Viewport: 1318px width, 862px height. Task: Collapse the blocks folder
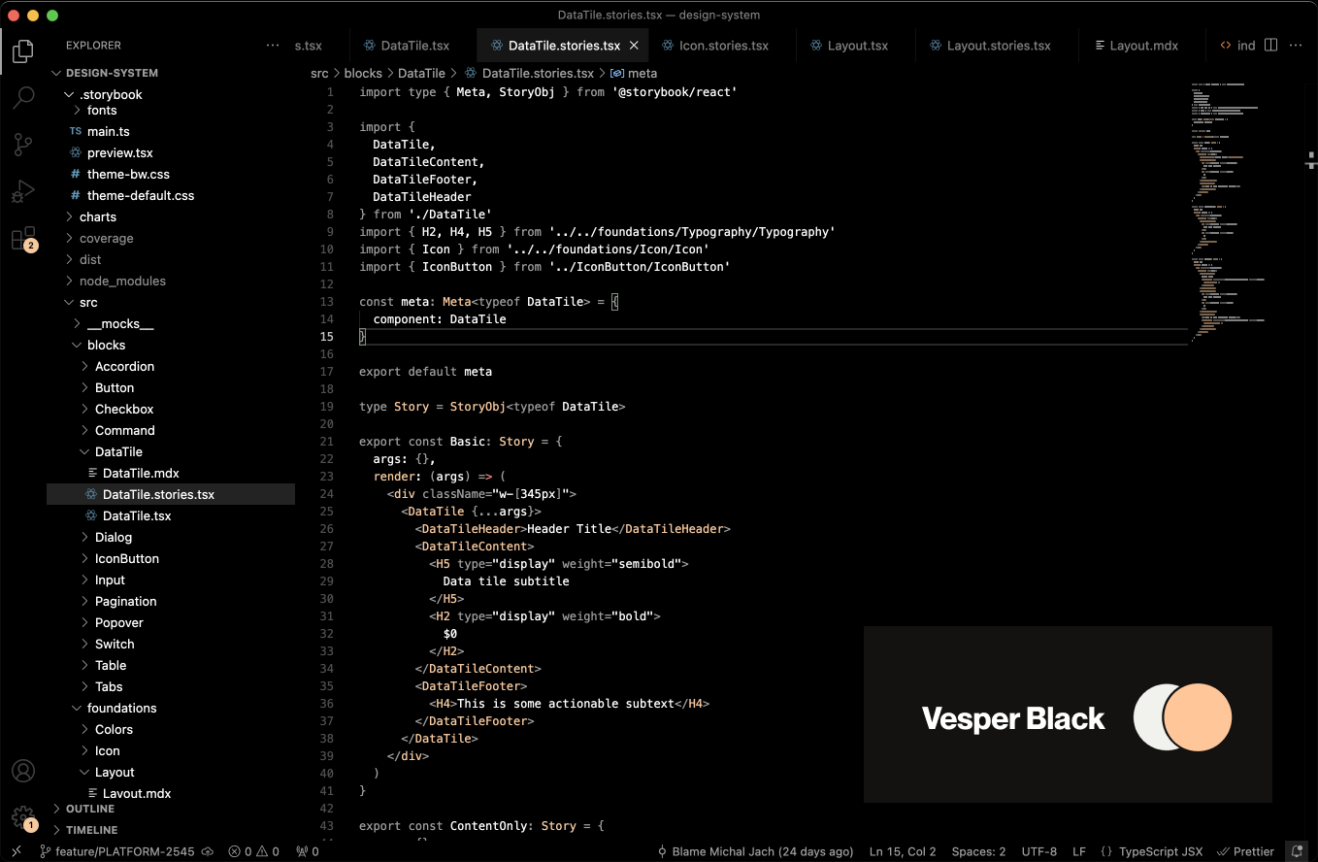tap(171, 345)
